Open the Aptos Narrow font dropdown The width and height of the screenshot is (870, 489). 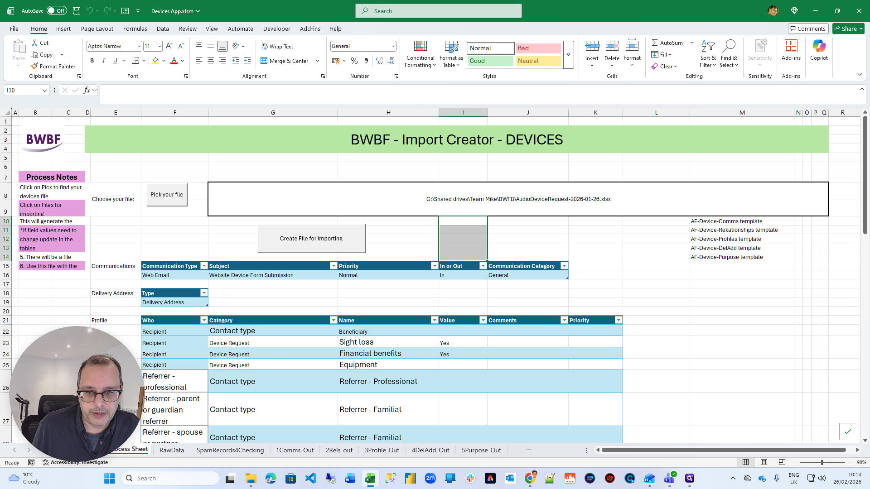[139, 46]
